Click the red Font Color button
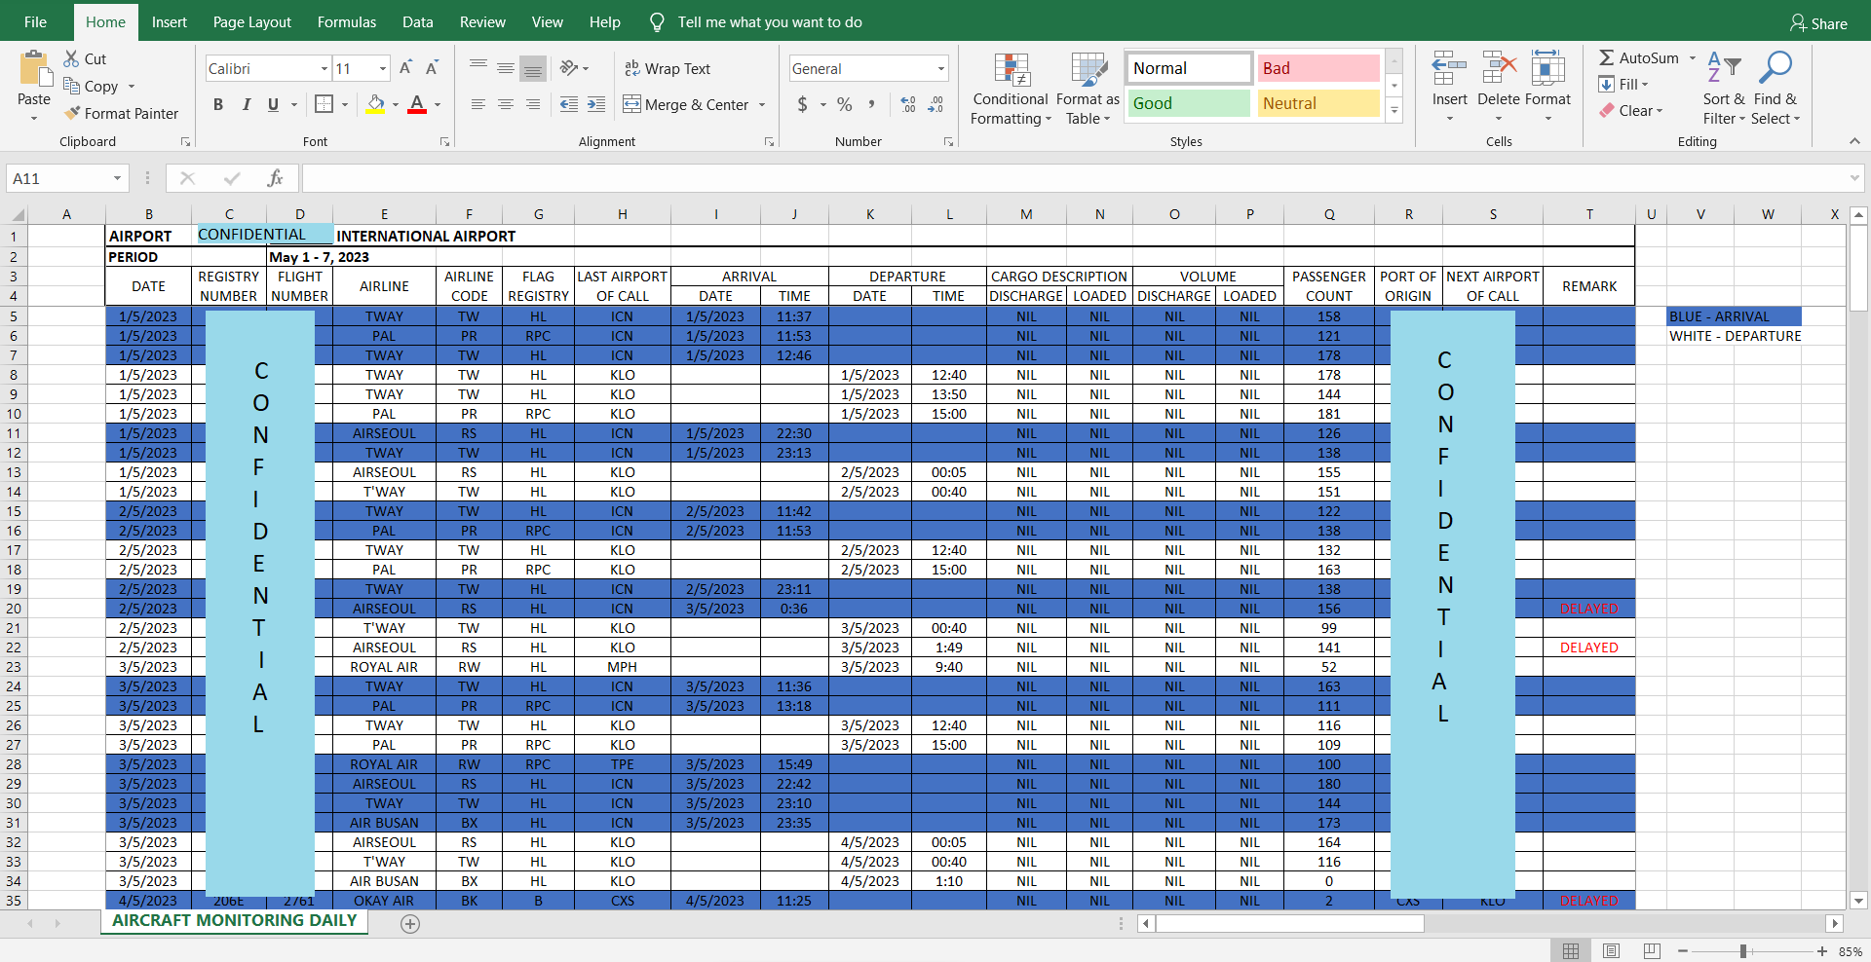 point(417,104)
